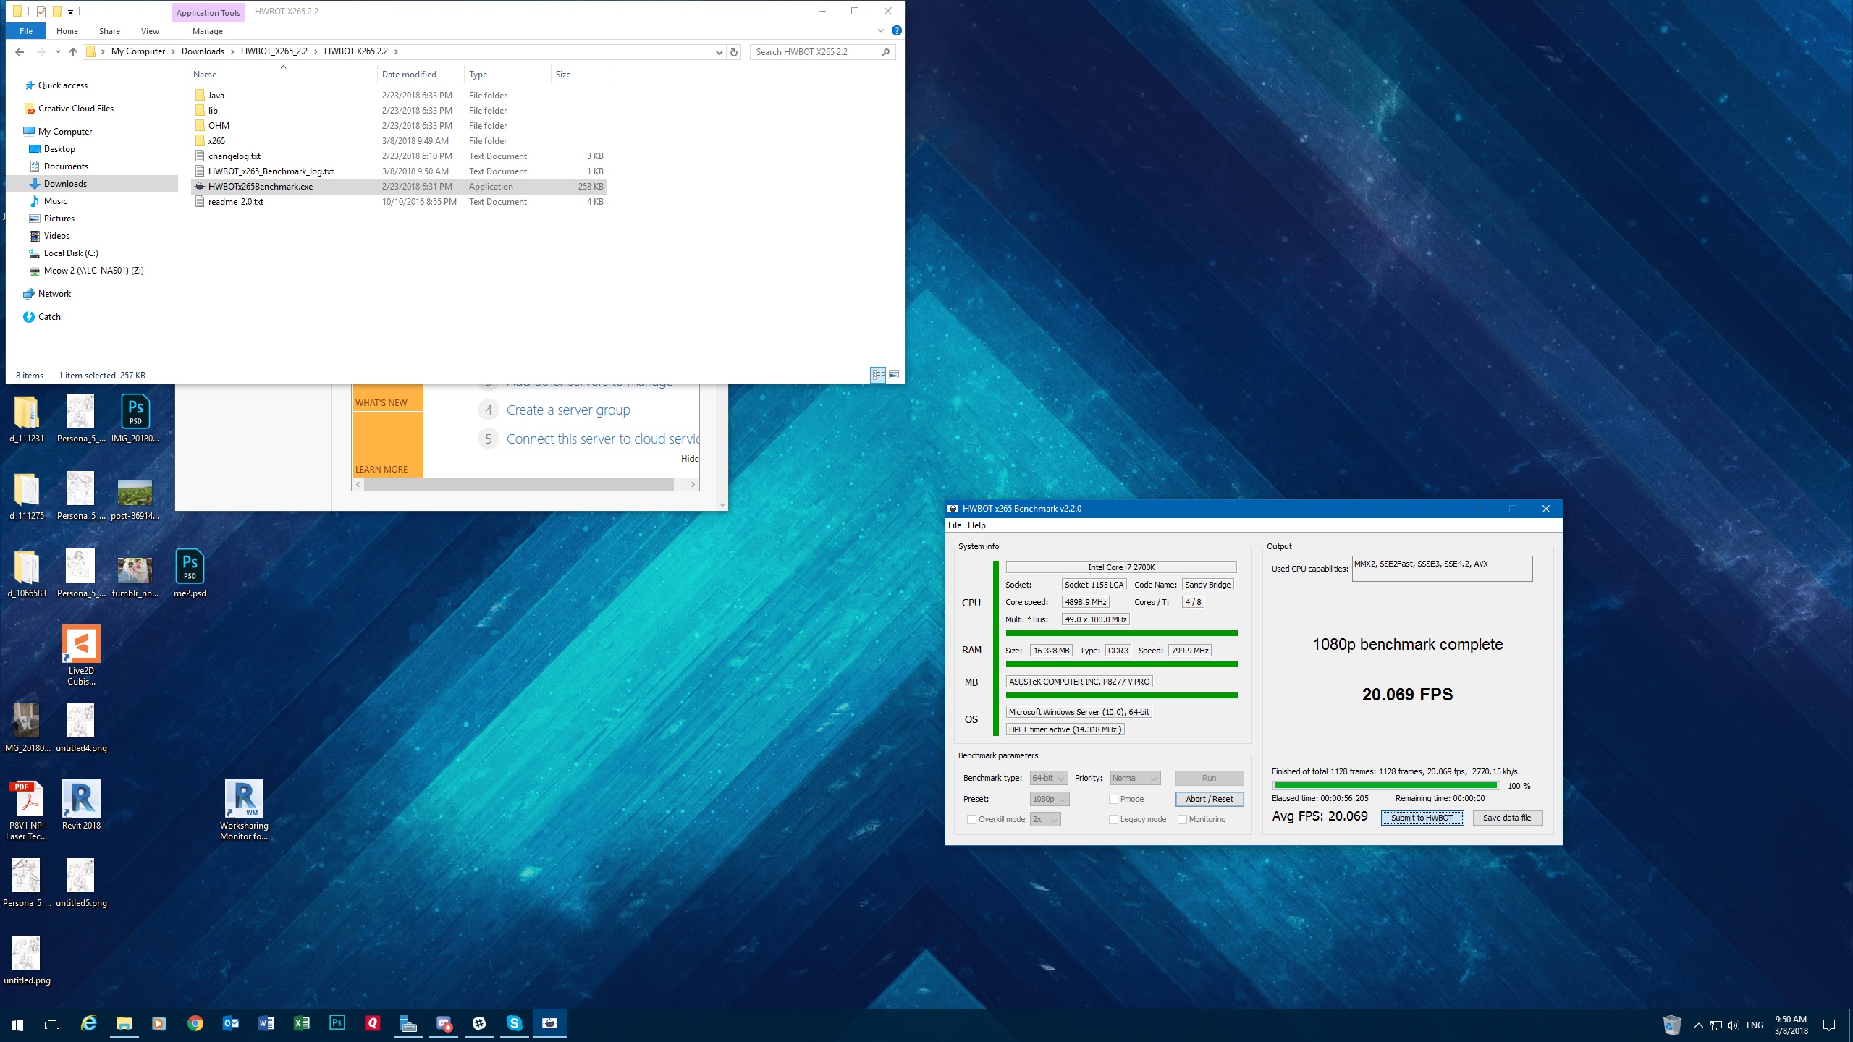Tick the Monitoring checkbox

pos(1183,819)
